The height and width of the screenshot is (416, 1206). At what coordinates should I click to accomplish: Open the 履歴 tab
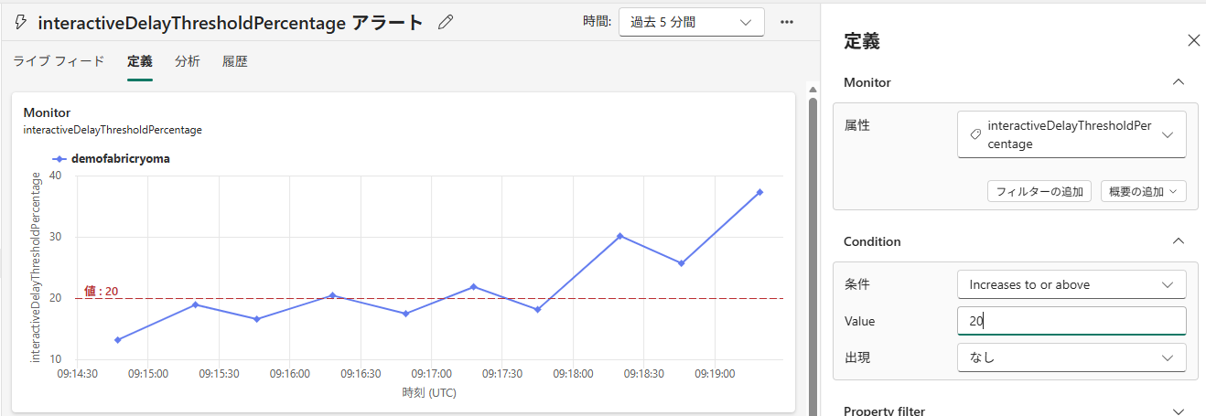tap(235, 61)
